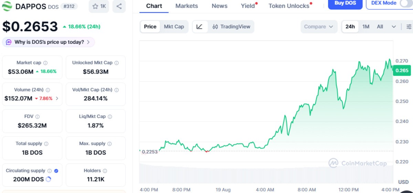Click Total supply info icon

pos(46,144)
